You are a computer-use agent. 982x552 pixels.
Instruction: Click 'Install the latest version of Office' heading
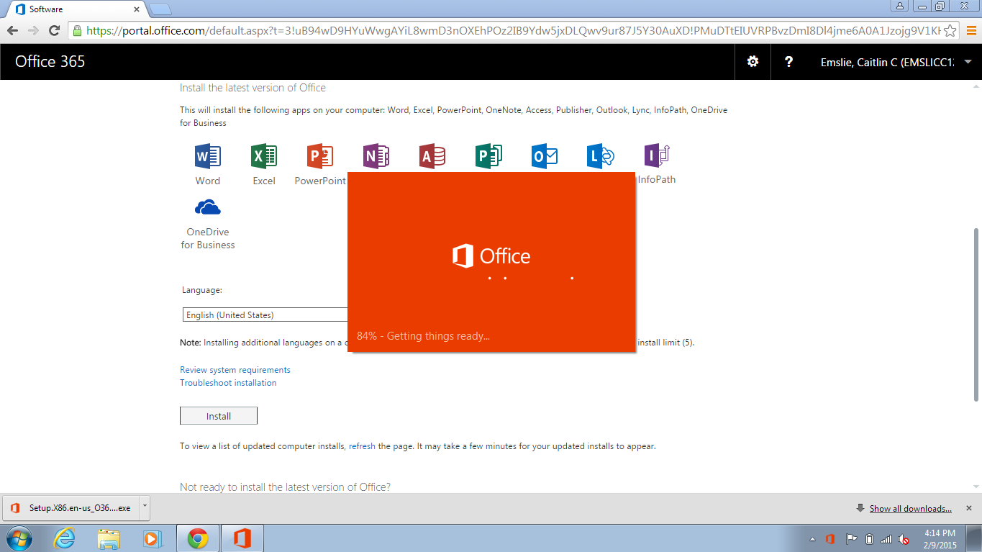point(253,88)
